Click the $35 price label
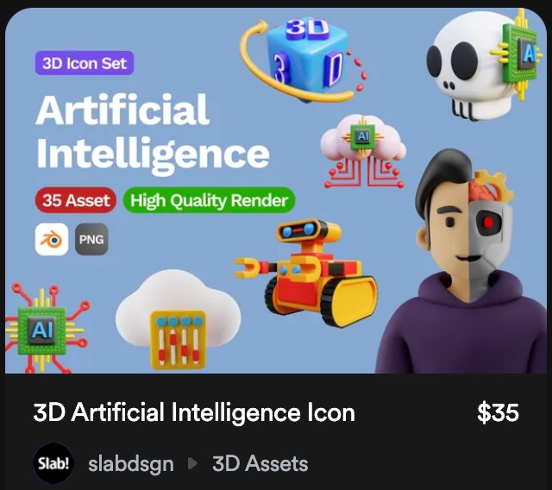The height and width of the screenshot is (490, 552). pos(499,412)
